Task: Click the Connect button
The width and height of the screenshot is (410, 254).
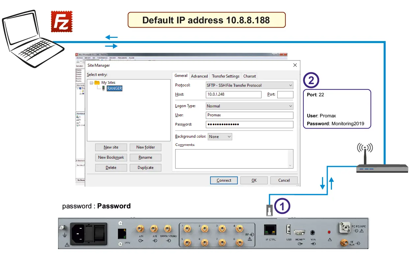Action: pos(224,180)
